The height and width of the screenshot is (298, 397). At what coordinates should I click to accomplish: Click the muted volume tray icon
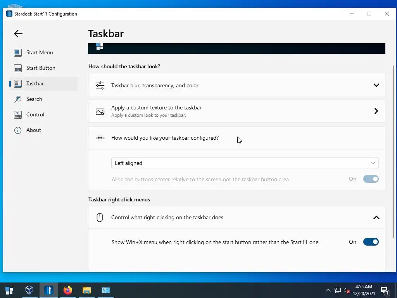347,290
